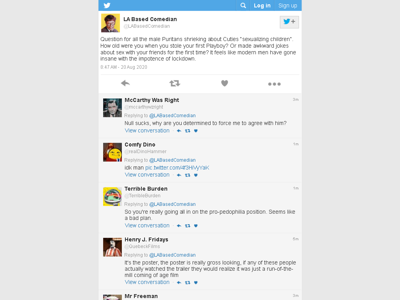Viewport: 400px width, 300px height.
Task: Select Sign up in the top bar
Action: tap(288, 5)
